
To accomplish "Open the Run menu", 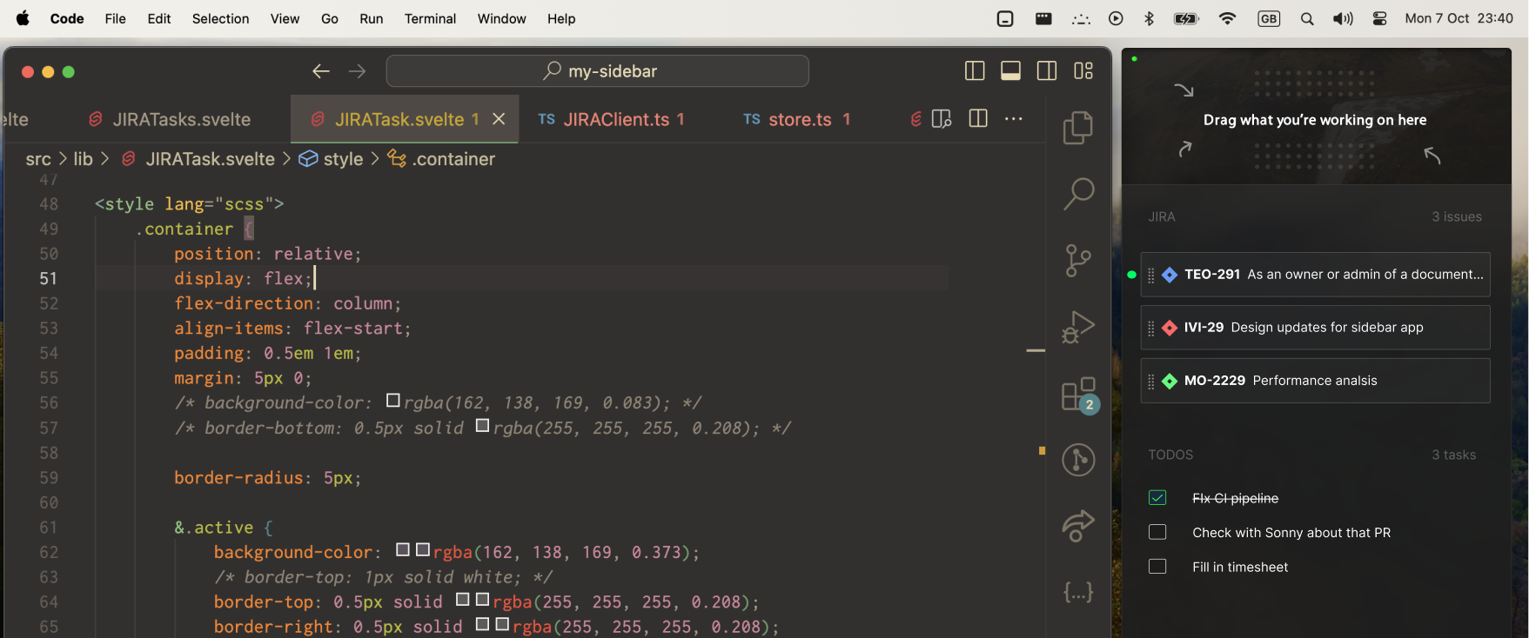I will tap(372, 18).
